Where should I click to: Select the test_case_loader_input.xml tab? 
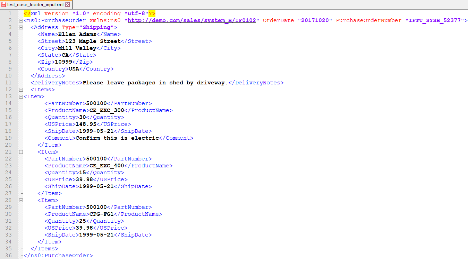click(35, 4)
